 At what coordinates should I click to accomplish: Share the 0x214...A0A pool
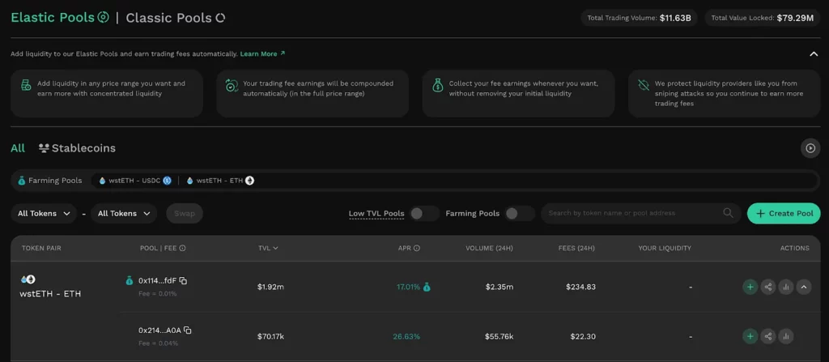tap(767, 336)
